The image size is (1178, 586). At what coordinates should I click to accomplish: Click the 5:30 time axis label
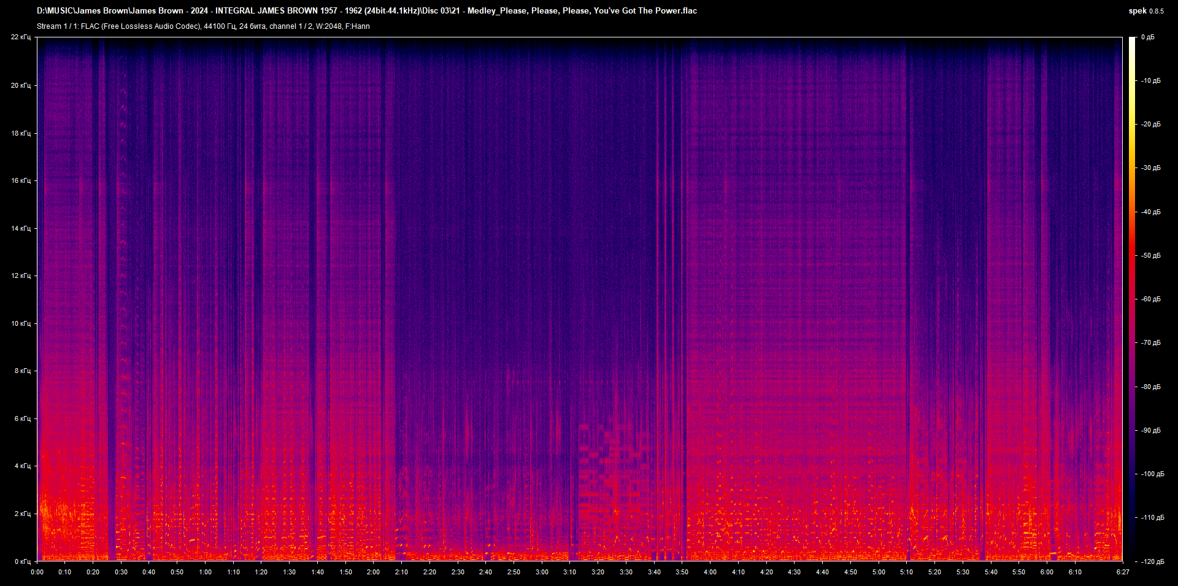pos(963,572)
